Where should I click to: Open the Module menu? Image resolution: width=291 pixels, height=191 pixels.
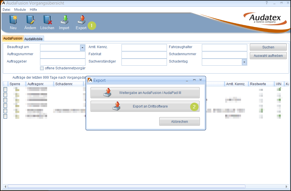click(x=20, y=10)
